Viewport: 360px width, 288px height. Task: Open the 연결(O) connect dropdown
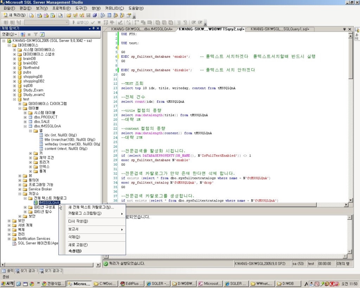pyautogui.click(x=9, y=34)
